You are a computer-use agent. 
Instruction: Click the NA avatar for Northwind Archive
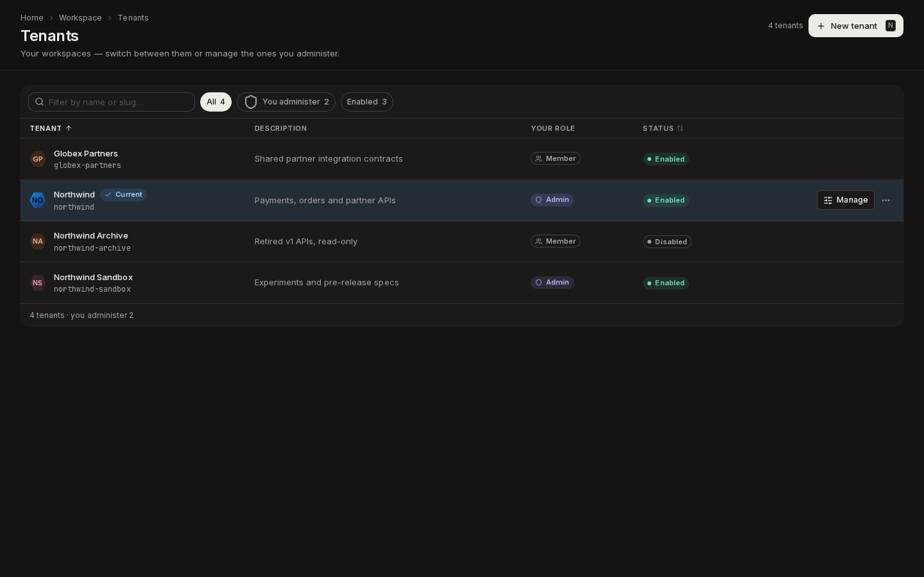(38, 242)
